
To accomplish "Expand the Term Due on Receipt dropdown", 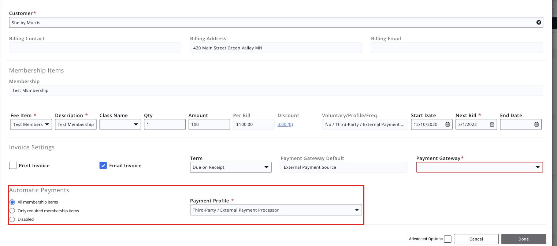I will 231,167.
